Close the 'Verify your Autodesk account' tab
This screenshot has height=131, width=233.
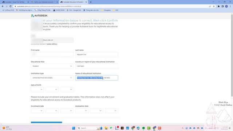point(57,2)
